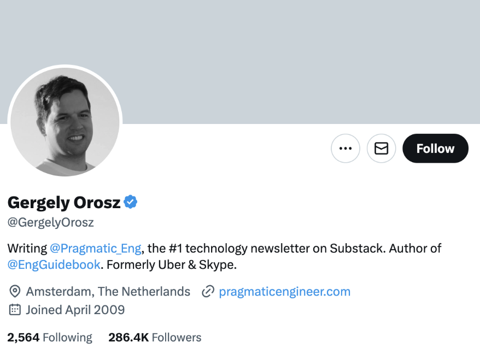Click the Amsterdam, The Netherlands location text
The width and height of the screenshot is (480, 348).
coord(108,291)
